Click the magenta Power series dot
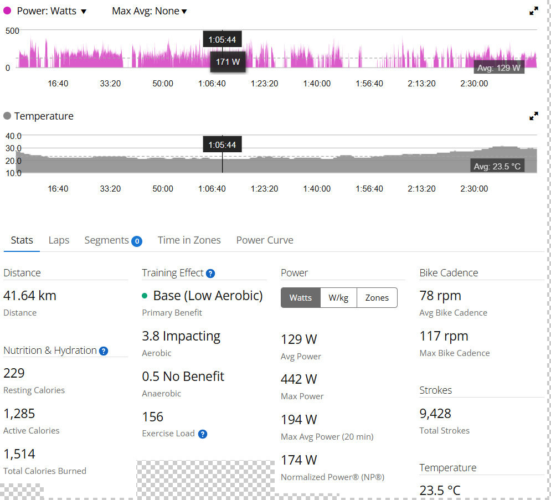 (7, 11)
